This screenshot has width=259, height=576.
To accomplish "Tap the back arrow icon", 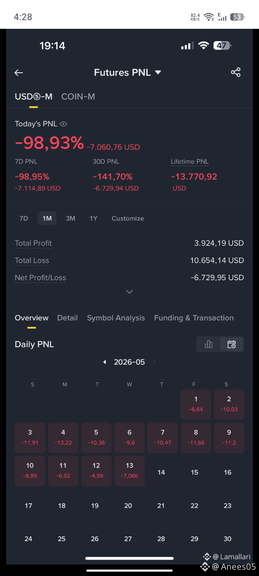I will (19, 73).
